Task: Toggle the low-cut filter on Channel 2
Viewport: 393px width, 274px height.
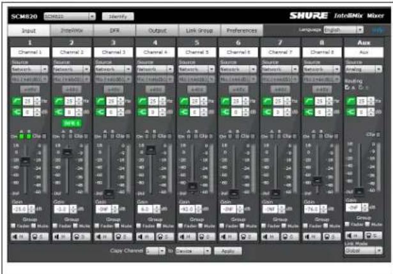Action: point(59,101)
